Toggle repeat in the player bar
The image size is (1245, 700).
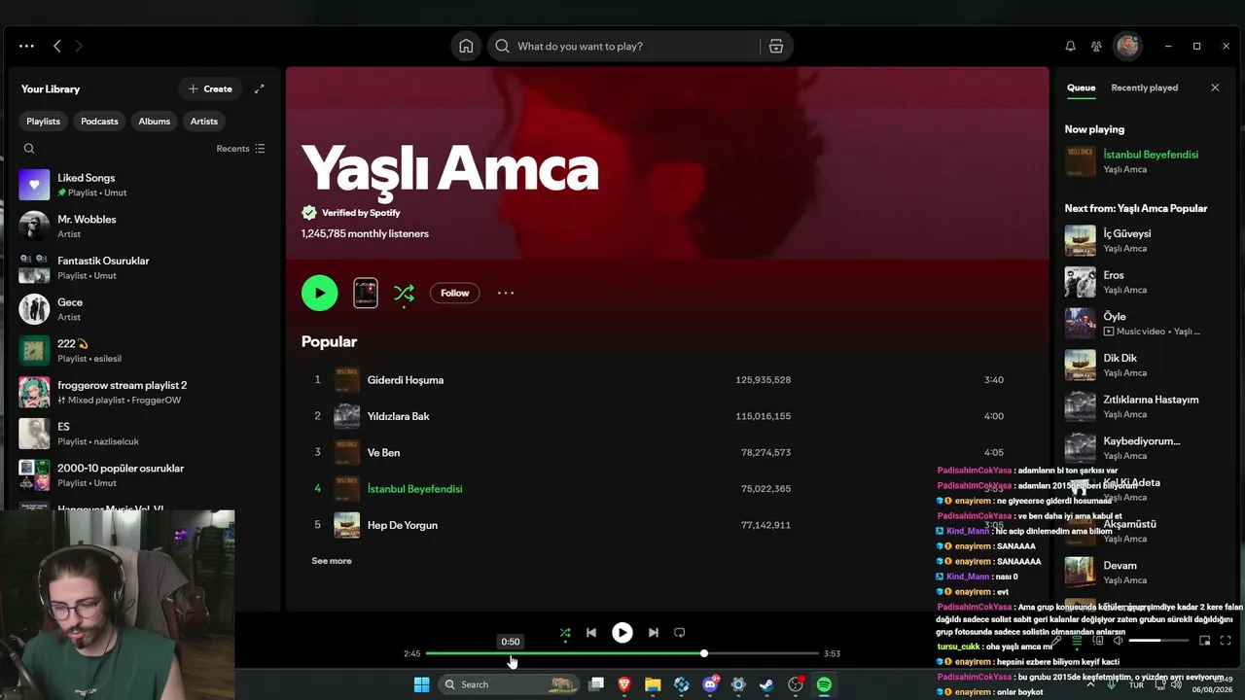pyautogui.click(x=680, y=633)
